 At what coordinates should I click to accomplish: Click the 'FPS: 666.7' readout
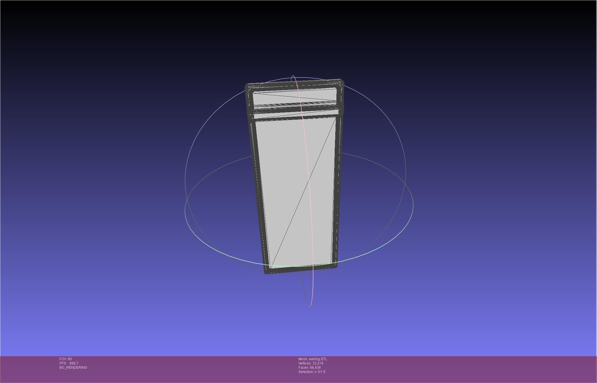pos(69,363)
